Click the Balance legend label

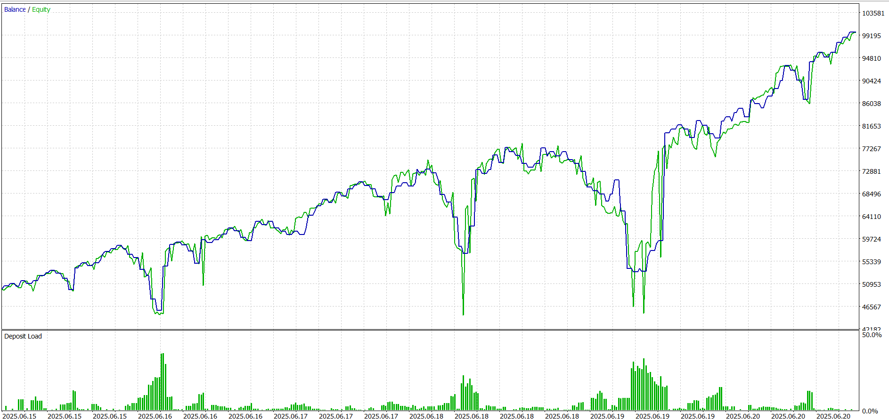[x=15, y=9]
